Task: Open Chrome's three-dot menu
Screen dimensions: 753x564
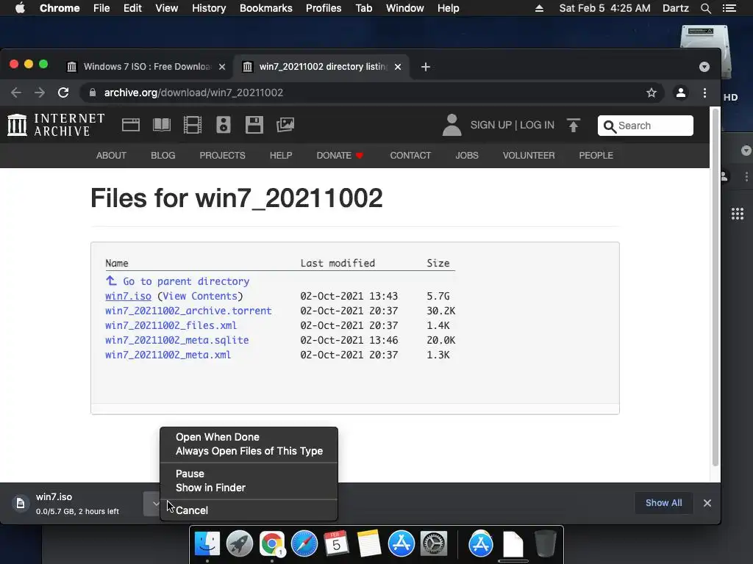Action: point(704,93)
